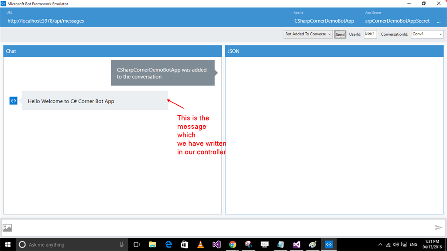
Task: Click the message text input box
Action: [x=223, y=227]
